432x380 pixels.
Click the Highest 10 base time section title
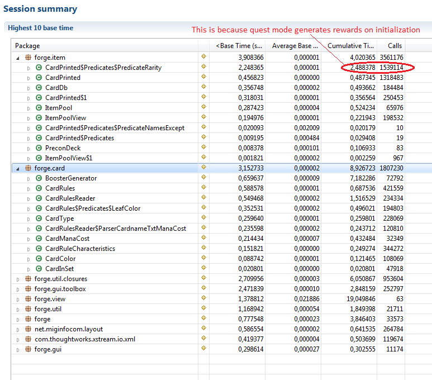click(40, 28)
